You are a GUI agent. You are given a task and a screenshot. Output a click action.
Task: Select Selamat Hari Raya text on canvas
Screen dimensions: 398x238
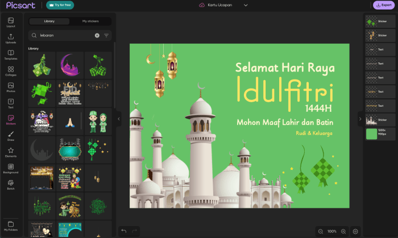285,68
